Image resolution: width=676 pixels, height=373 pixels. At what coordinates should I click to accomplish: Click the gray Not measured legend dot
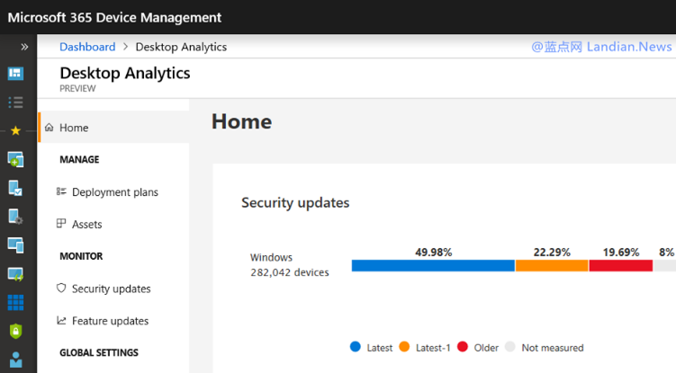(510, 347)
